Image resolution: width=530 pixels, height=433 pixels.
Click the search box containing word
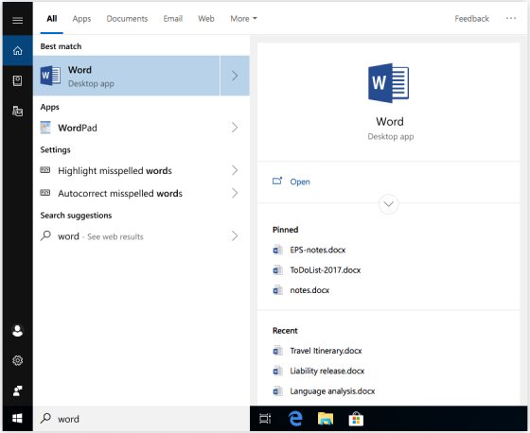[141, 419]
